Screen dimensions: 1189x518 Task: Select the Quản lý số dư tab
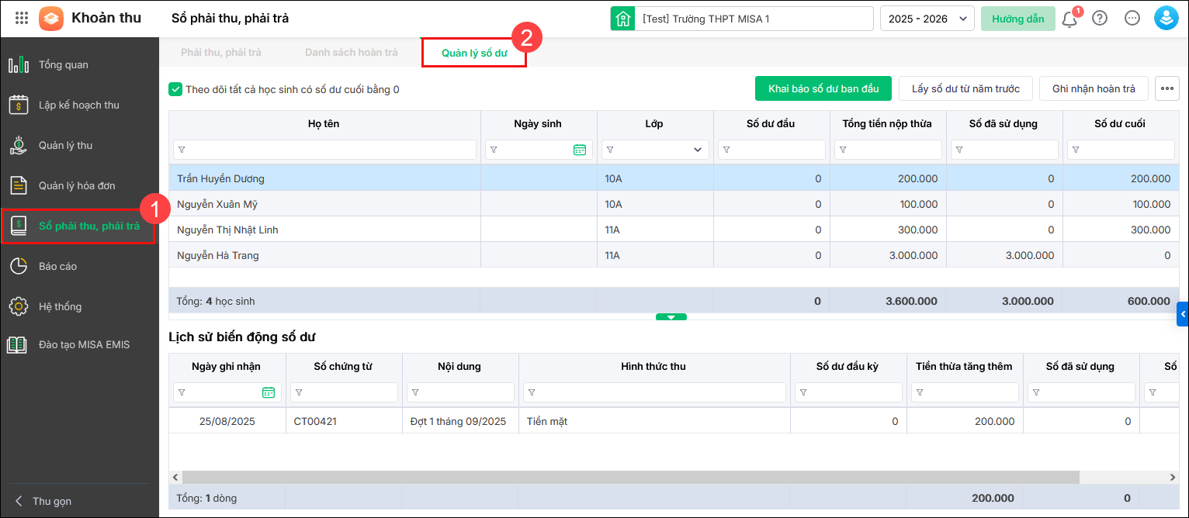click(x=474, y=53)
